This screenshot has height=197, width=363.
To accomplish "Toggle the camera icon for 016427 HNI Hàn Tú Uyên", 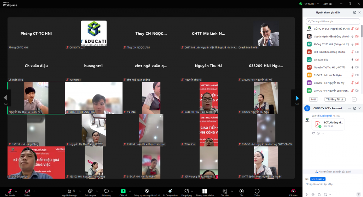I will pos(357,75).
